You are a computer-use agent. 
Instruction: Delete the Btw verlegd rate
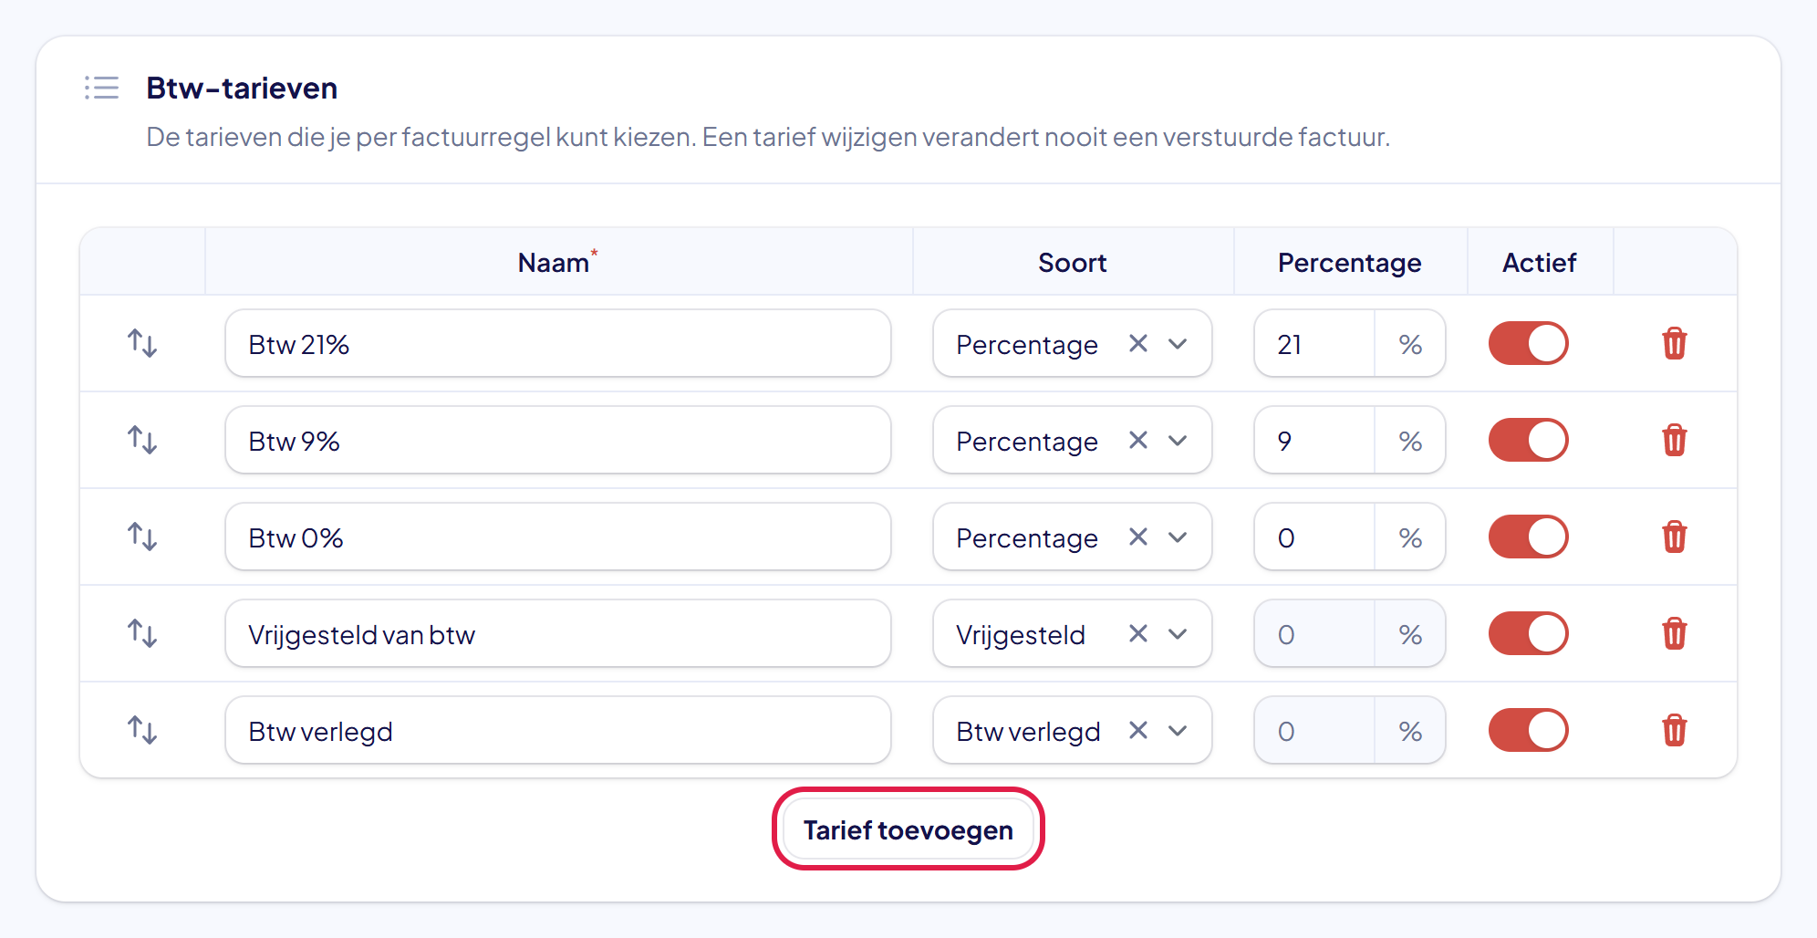(x=1675, y=731)
